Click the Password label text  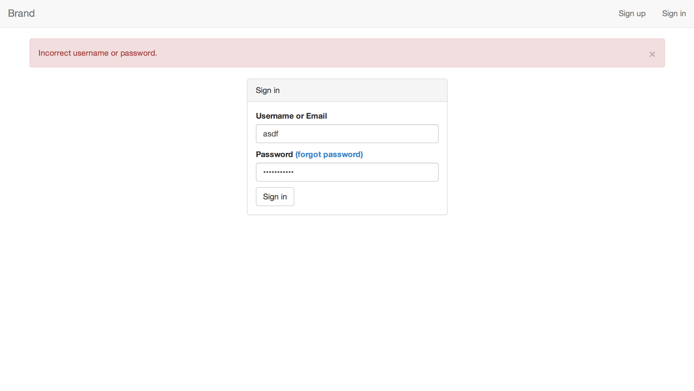274,154
